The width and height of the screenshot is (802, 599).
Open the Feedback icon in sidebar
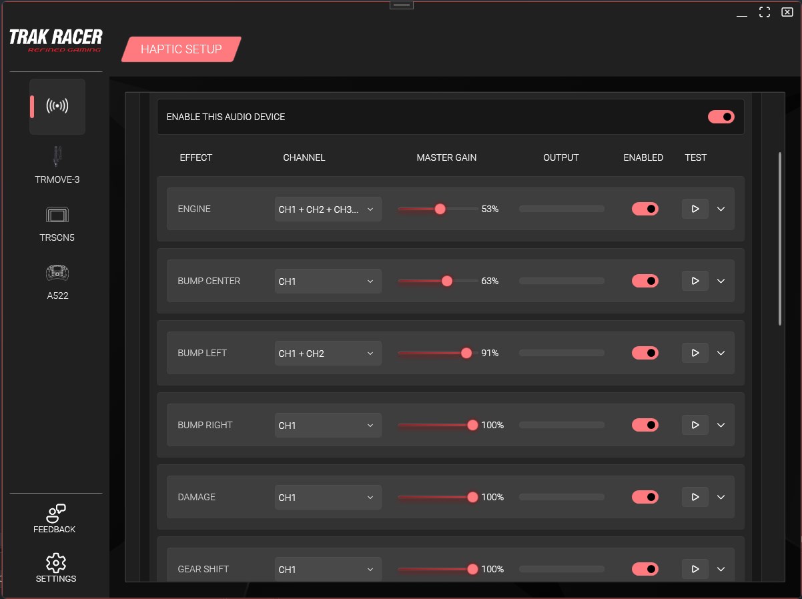(x=55, y=513)
